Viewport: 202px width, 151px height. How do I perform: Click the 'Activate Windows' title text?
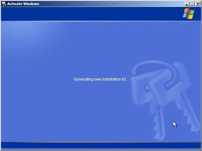point(23,4)
